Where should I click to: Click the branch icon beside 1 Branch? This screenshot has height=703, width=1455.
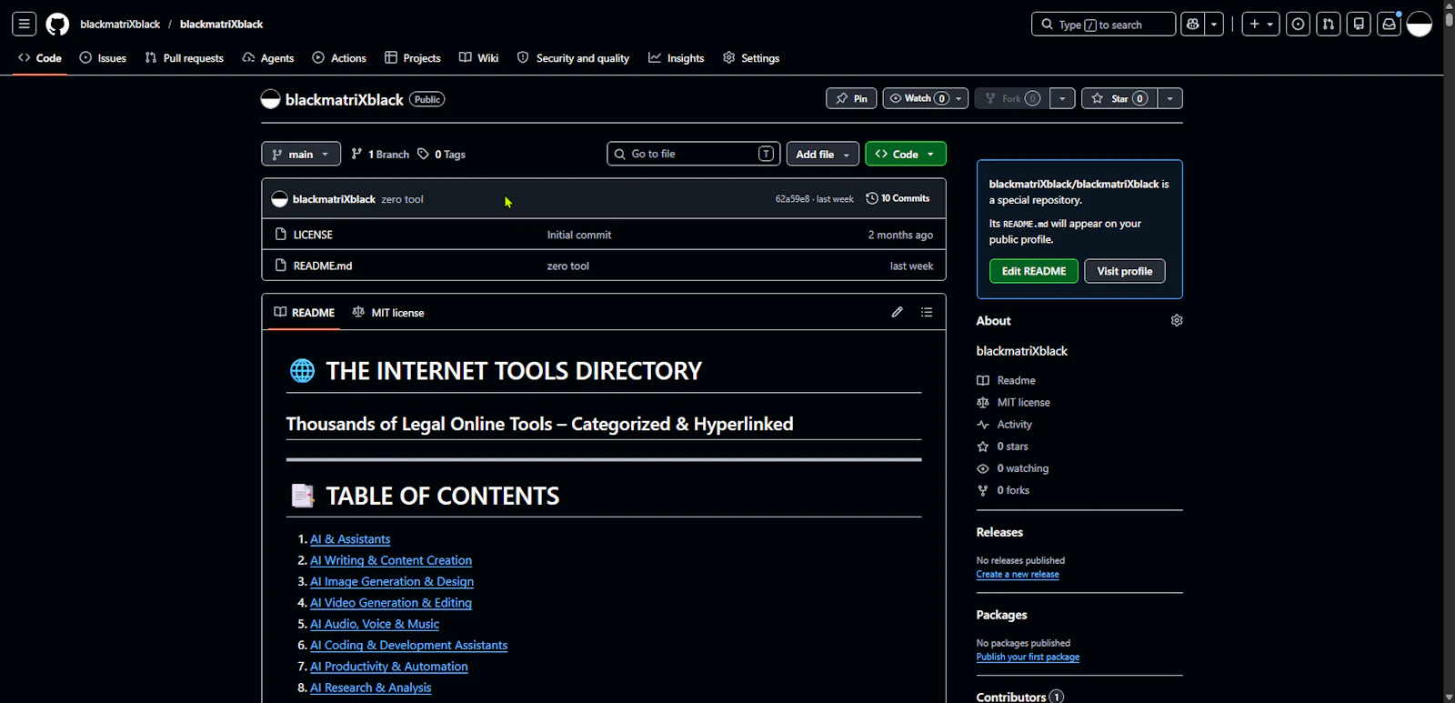tap(356, 155)
